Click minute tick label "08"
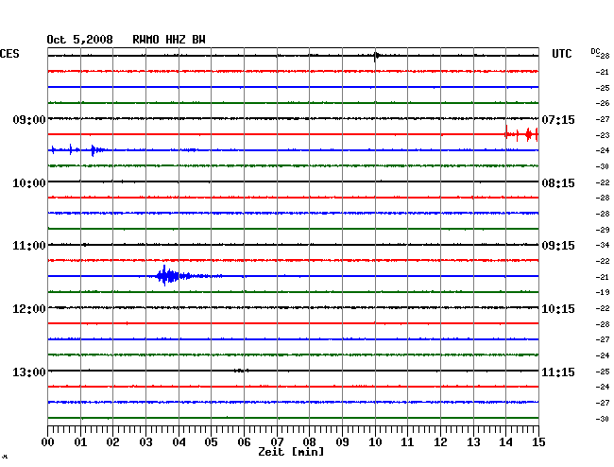Screen dimensions: 614x467 click(309, 442)
